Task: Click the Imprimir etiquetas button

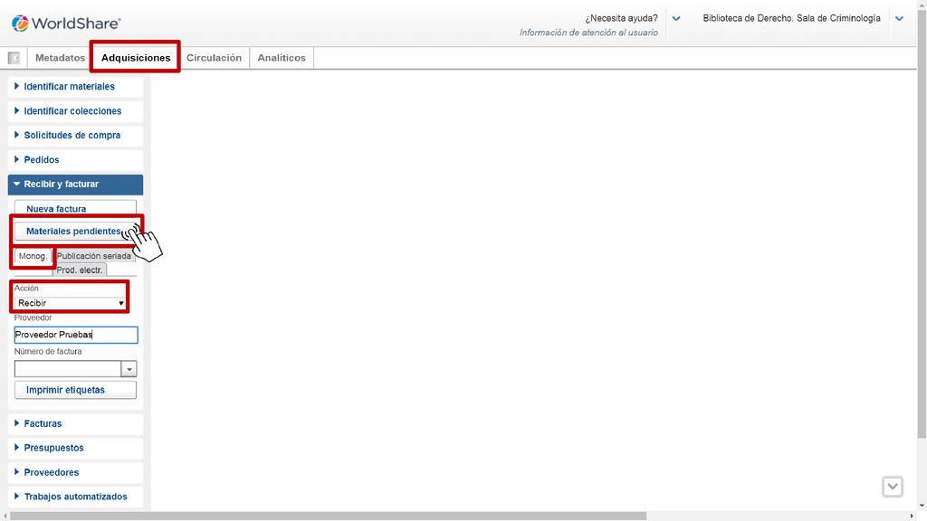Action: [x=75, y=390]
